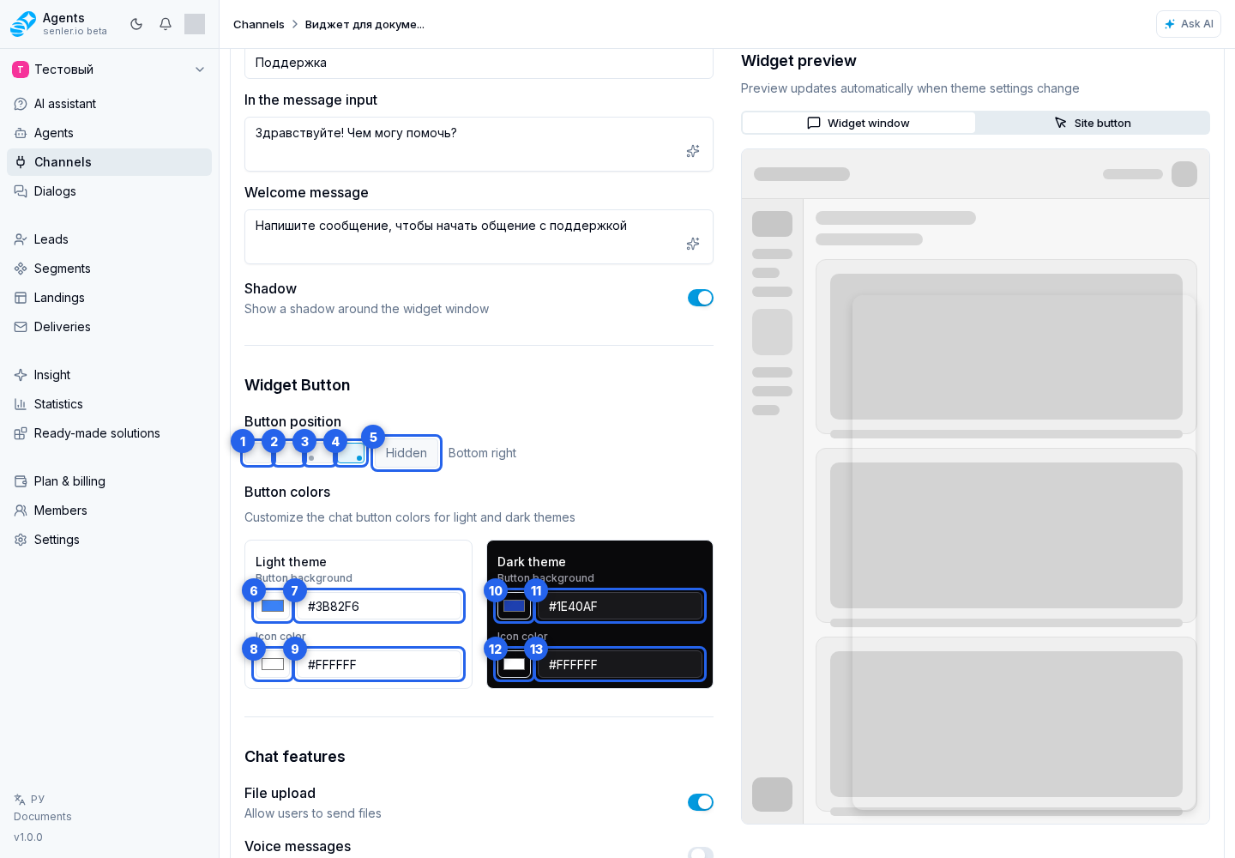Screen dimensions: 1235x858
Task: Open Light theme button background color swatch
Action: pyautogui.click(x=273, y=606)
